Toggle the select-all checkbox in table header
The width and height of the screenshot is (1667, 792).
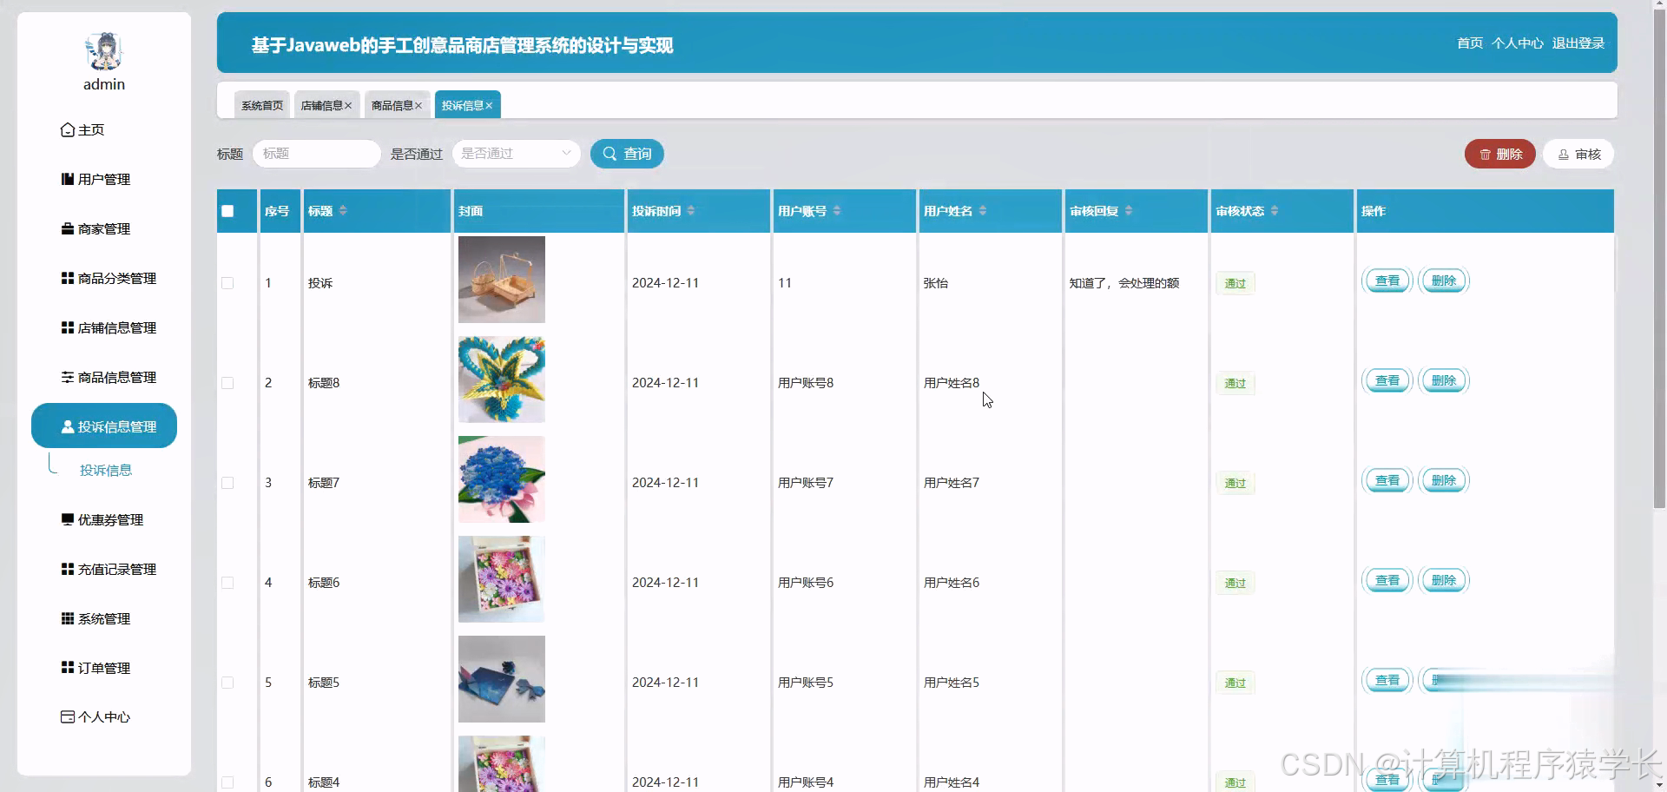(227, 210)
